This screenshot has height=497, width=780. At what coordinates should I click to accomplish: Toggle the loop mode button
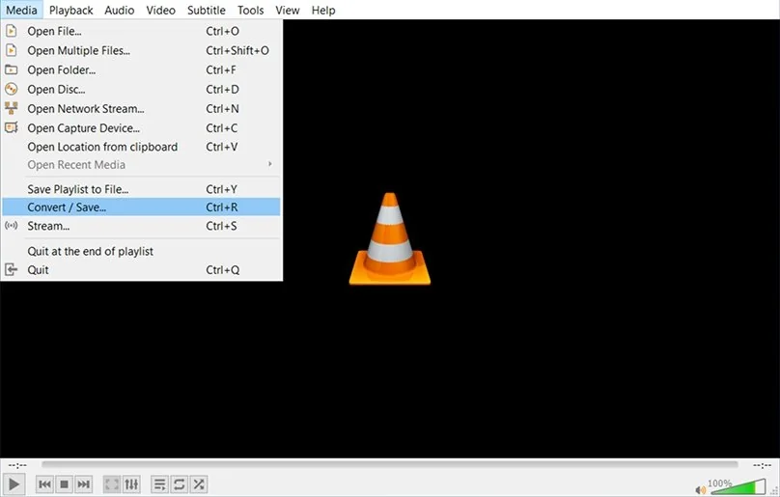(x=180, y=484)
